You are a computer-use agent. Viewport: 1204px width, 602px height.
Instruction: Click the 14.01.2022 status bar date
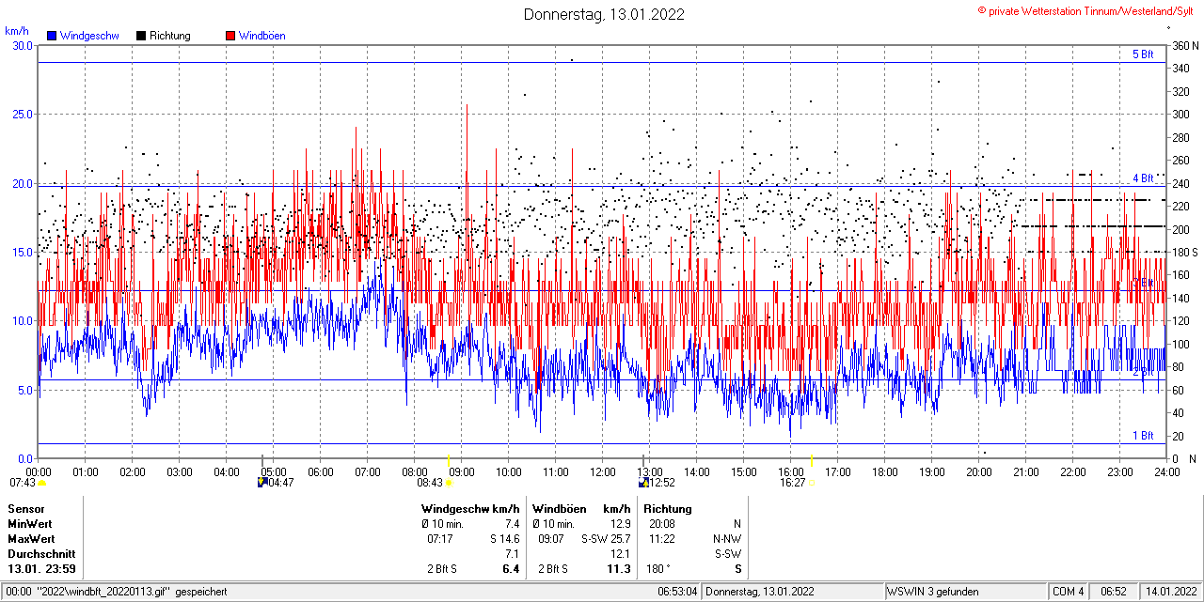pos(1171,592)
